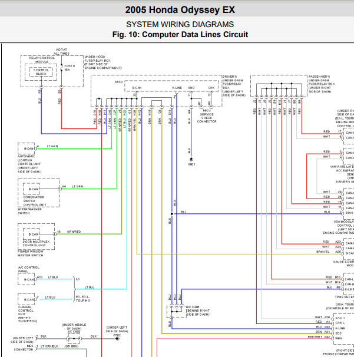Click the 'CHK' label inside the MICU box

click(x=211, y=88)
